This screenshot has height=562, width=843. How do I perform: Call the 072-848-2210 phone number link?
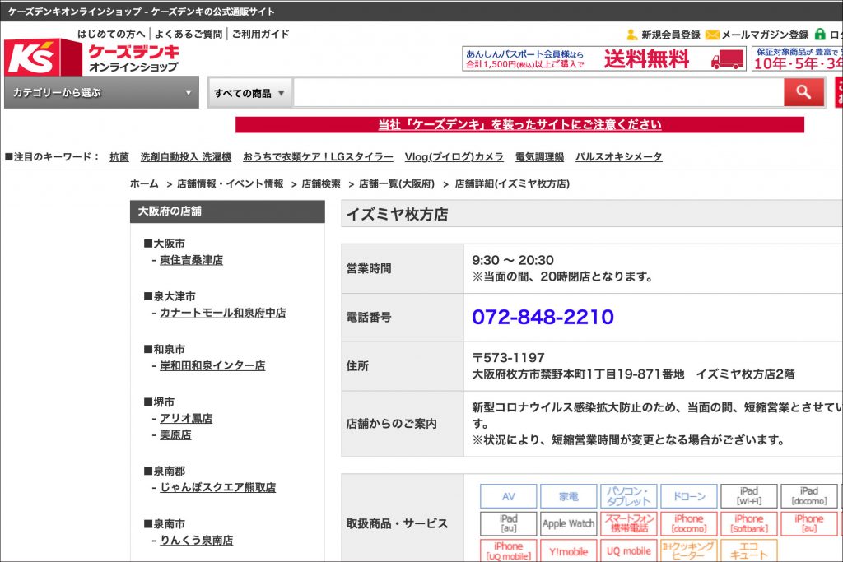(x=543, y=317)
